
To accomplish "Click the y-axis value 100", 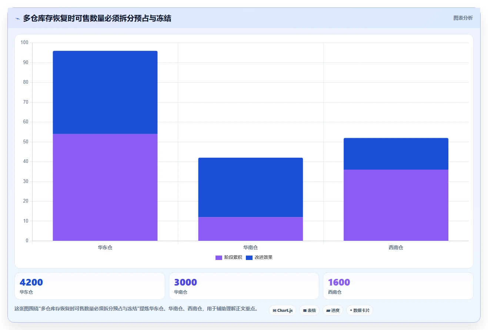I will point(24,43).
